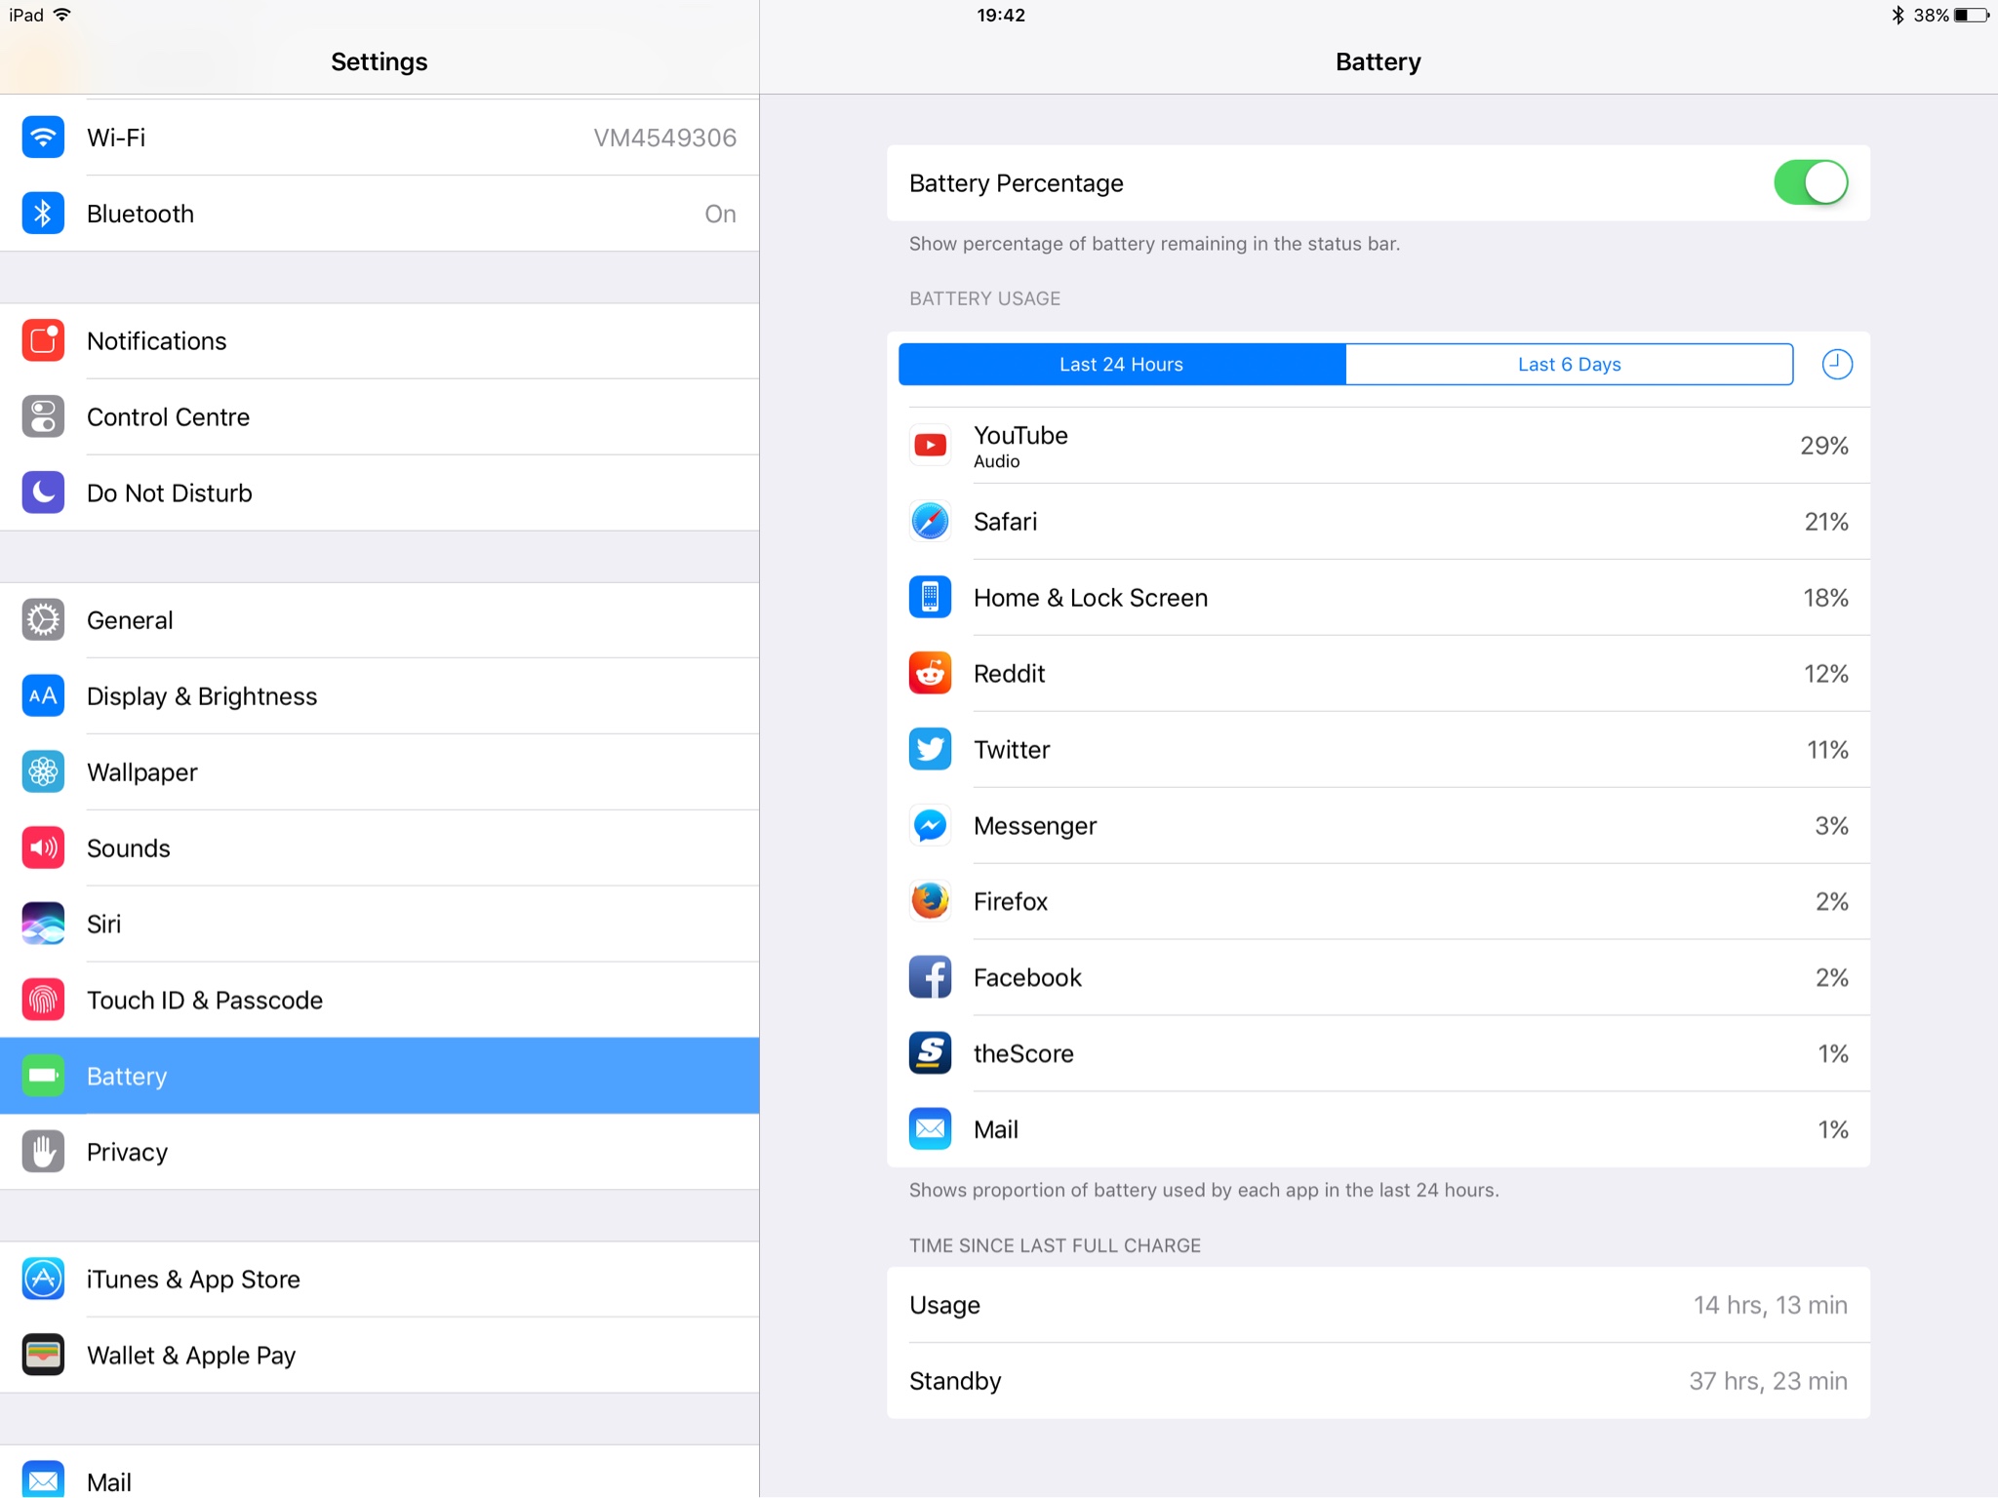The width and height of the screenshot is (1998, 1498).
Task: Select the Safari battery usage row
Action: click(1378, 522)
